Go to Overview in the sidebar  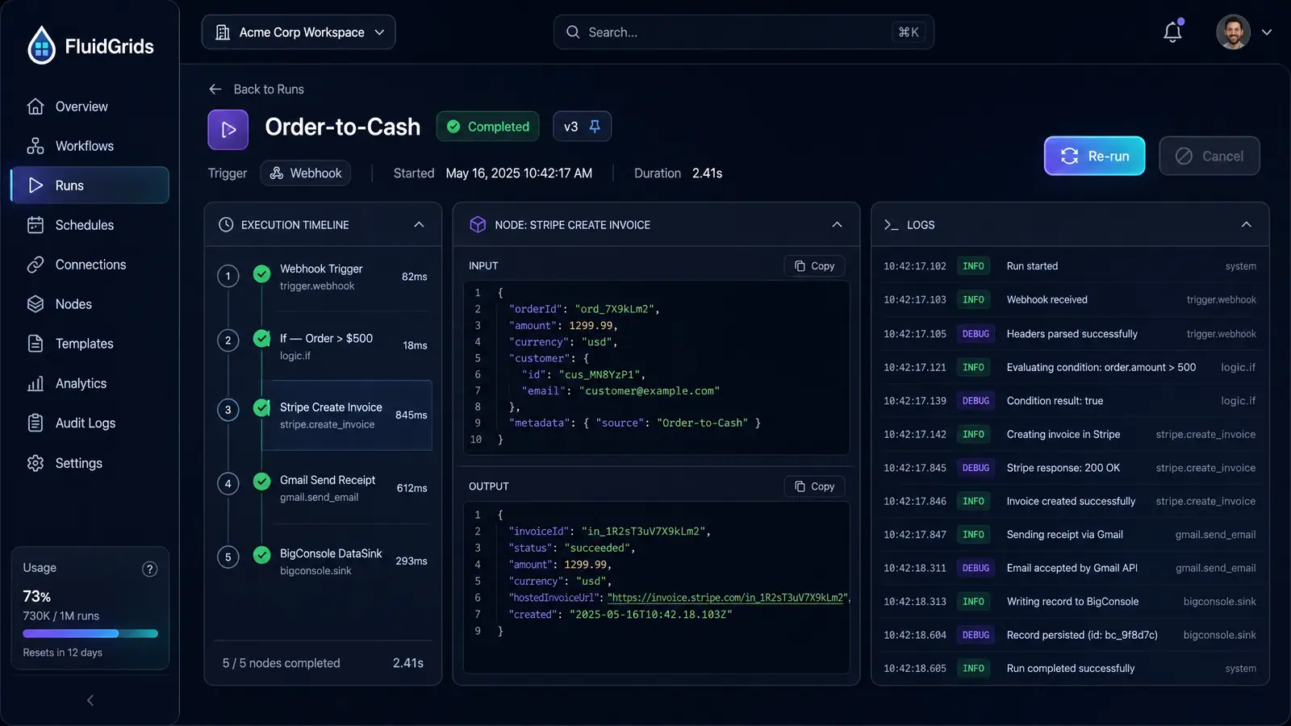tap(90, 106)
